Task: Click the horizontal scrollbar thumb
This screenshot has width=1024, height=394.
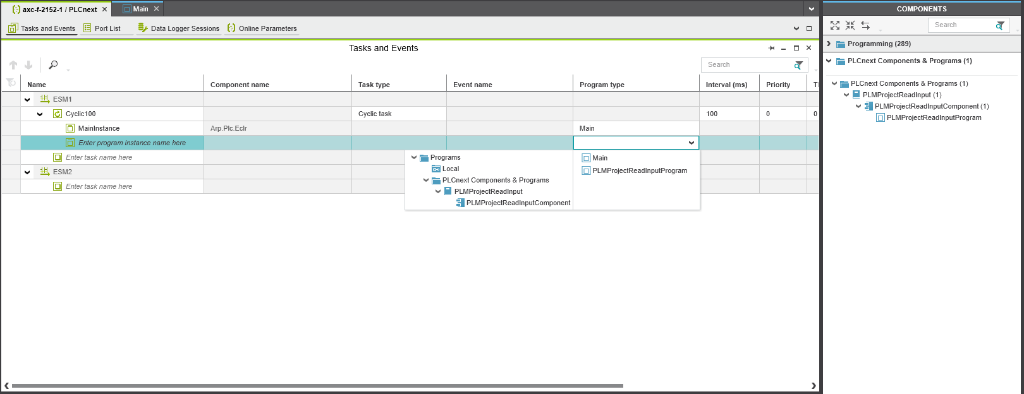Action: click(x=317, y=385)
